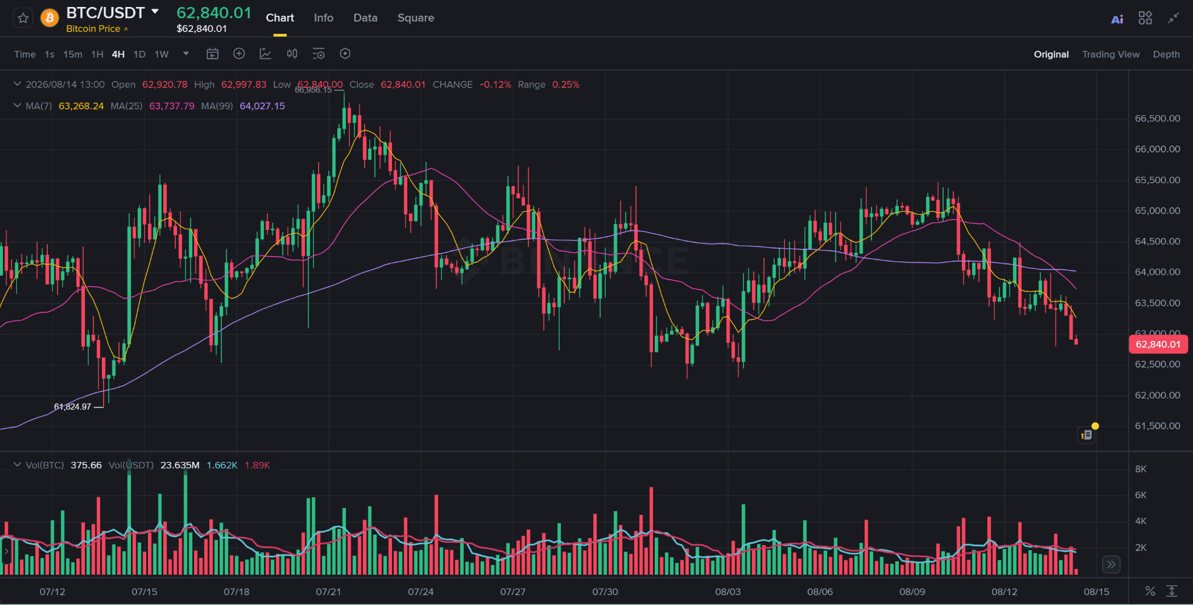This screenshot has height=605, width=1193.
Task: Open the calendar date picker icon
Action: tap(213, 54)
